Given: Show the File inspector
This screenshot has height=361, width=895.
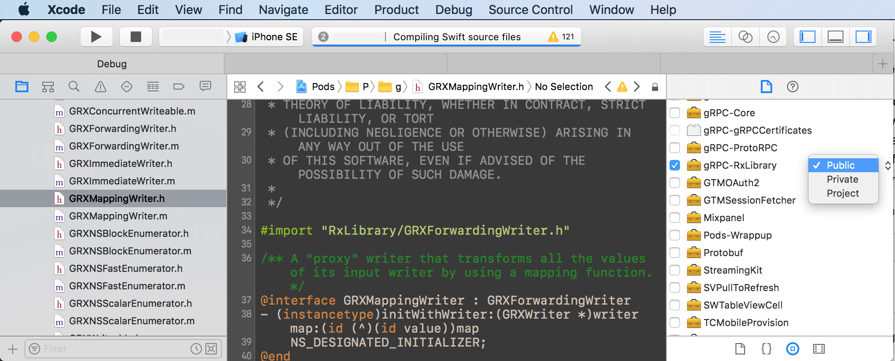Looking at the screenshot, I should 767,87.
